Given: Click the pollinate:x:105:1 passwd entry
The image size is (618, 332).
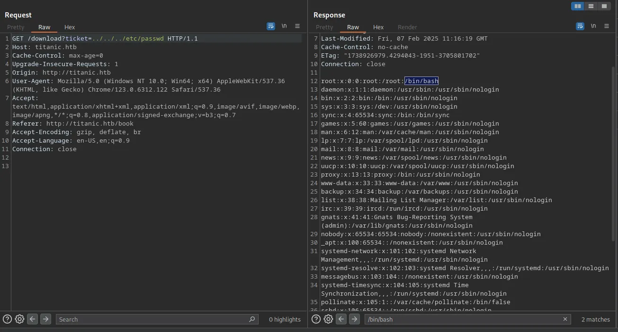Looking at the screenshot, I should (x=416, y=302).
